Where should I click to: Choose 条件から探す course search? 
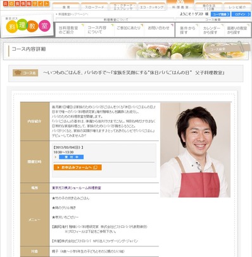pyautogui.click(x=187, y=30)
